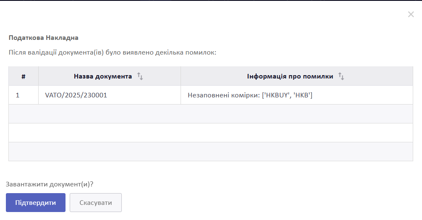Sort by Назва документа using arrows icon

[x=140, y=76]
